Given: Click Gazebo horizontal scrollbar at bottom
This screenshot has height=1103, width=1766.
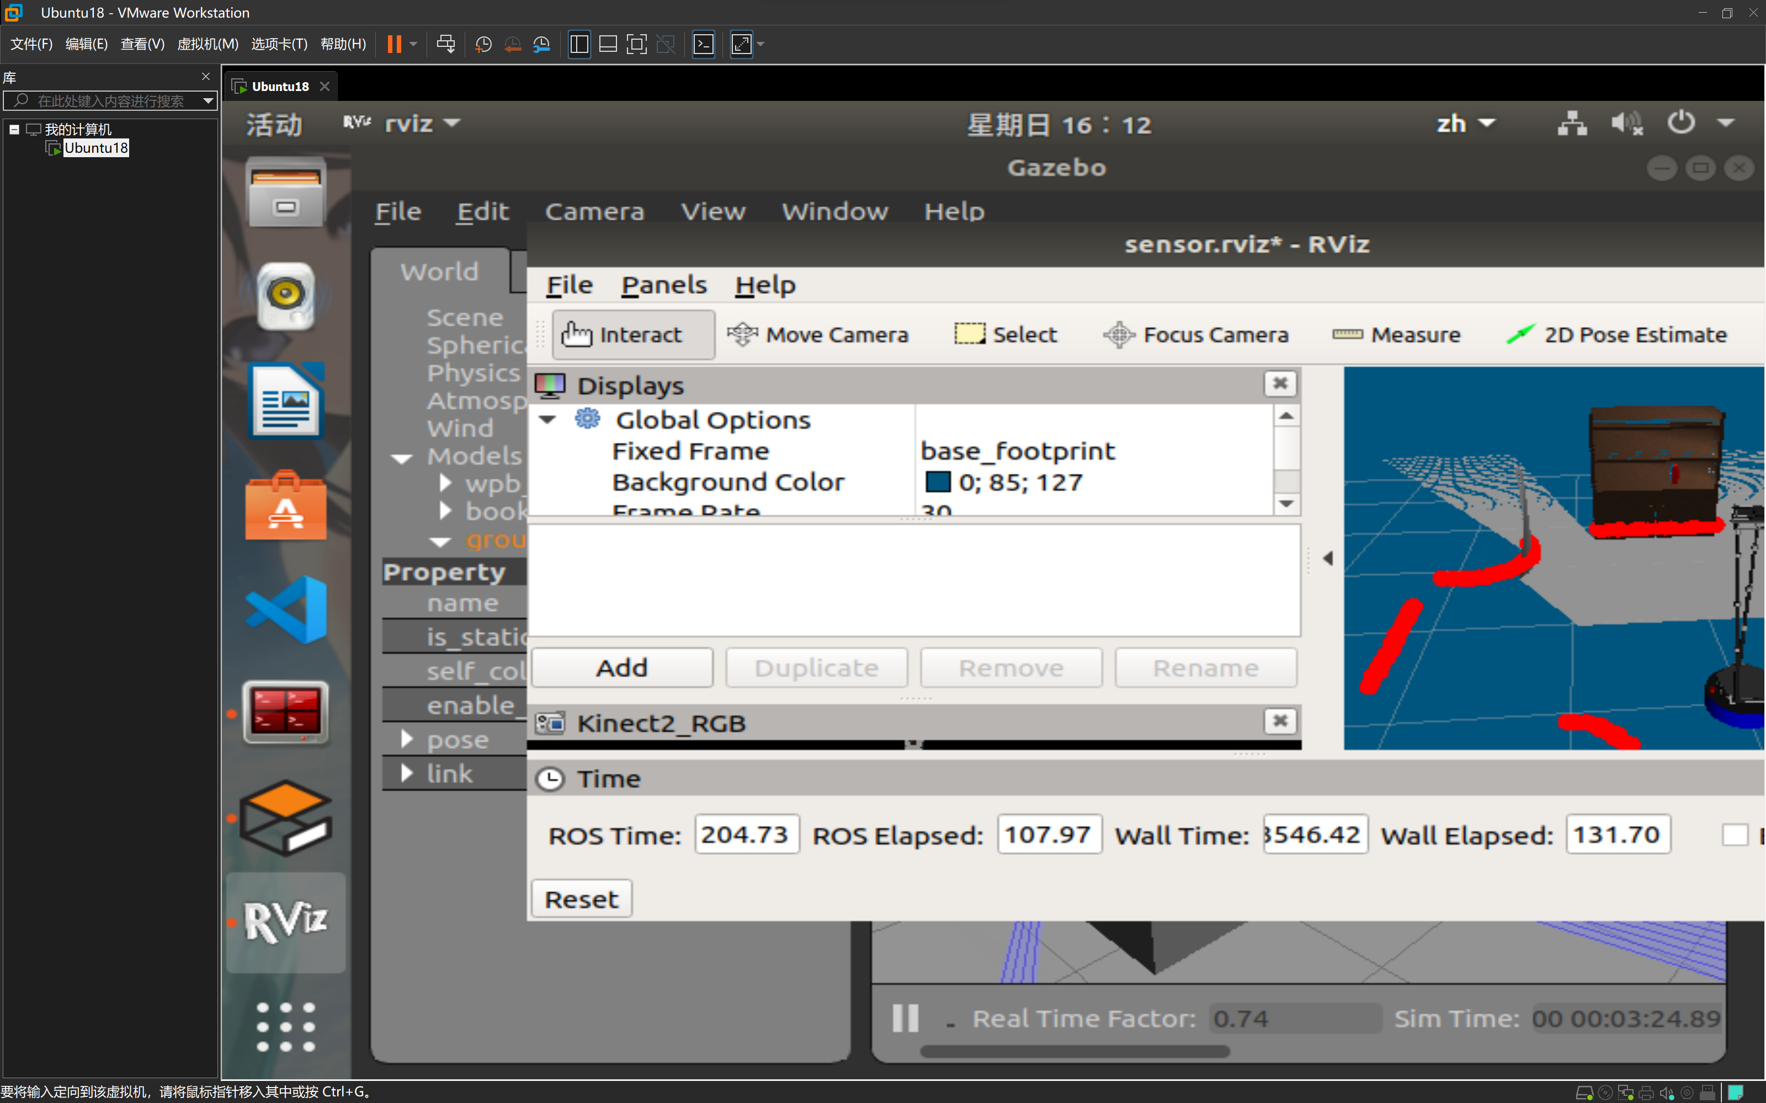Looking at the screenshot, I should (1074, 1051).
